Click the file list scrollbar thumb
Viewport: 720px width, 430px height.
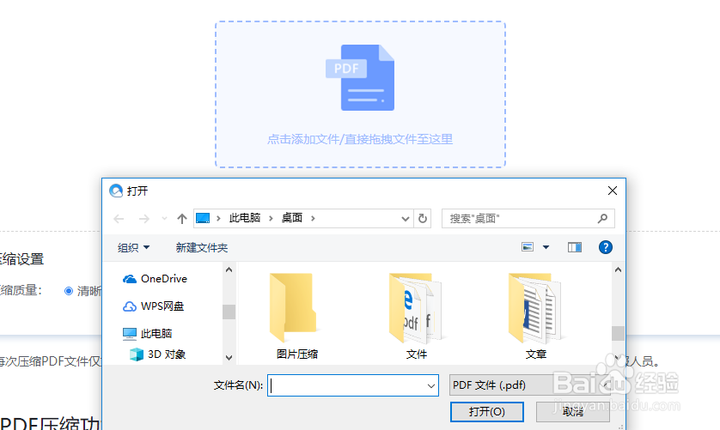click(618, 333)
